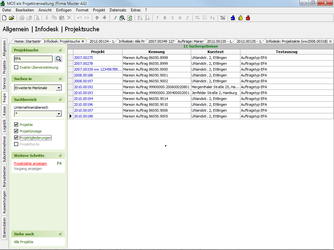Click the Euro/Dollar currency icon
Viewport: 334px width, 250px height.
click(x=212, y=18)
